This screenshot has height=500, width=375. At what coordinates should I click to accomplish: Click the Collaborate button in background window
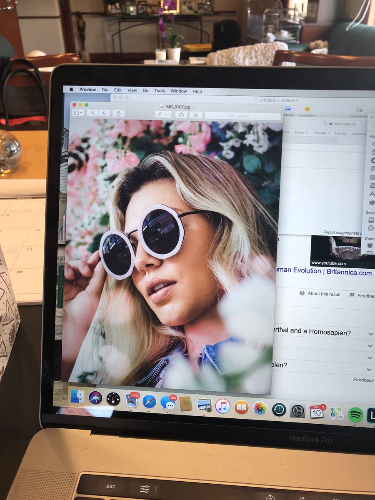click(x=359, y=112)
